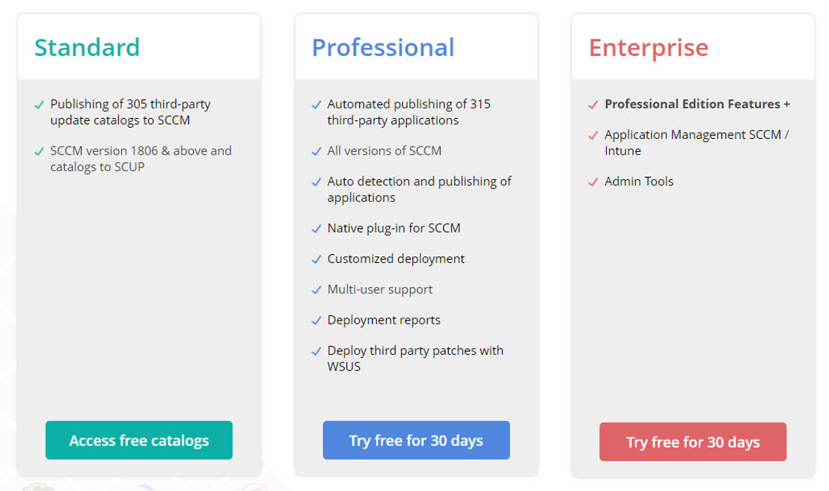This screenshot has width=829, height=491.
Task: Click the checkmark next to Multi-user support
Action: click(x=316, y=289)
